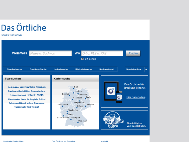This screenshot has width=189, height=142.
Task: Select Mainz on the map
Action: pos(71,114)
